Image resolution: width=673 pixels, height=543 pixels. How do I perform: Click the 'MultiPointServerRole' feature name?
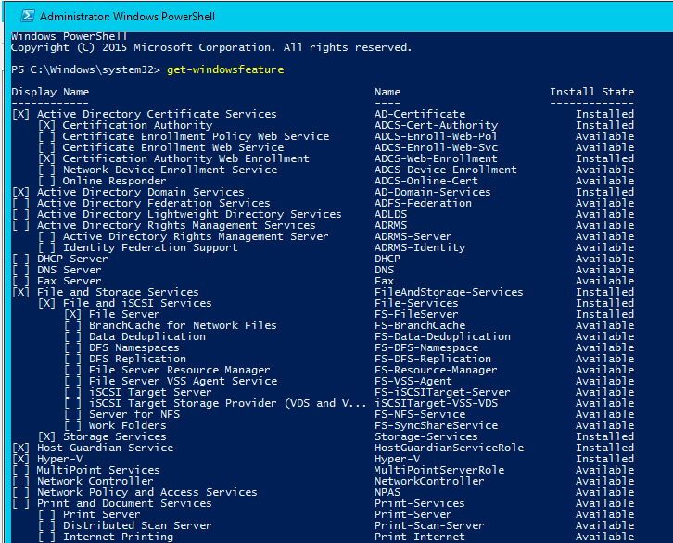[x=439, y=470]
